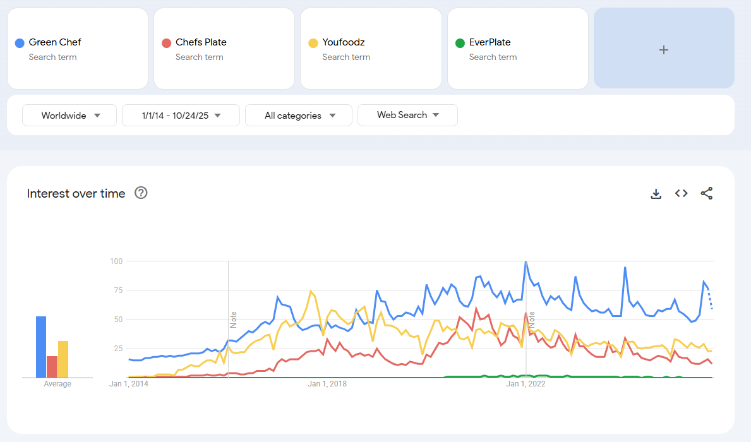This screenshot has height=442, width=751.
Task: Click the embed code icon
Action: pos(681,194)
